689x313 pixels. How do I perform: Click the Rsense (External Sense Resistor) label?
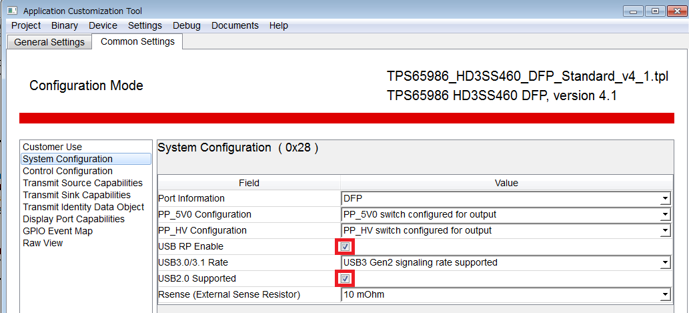[x=229, y=294]
